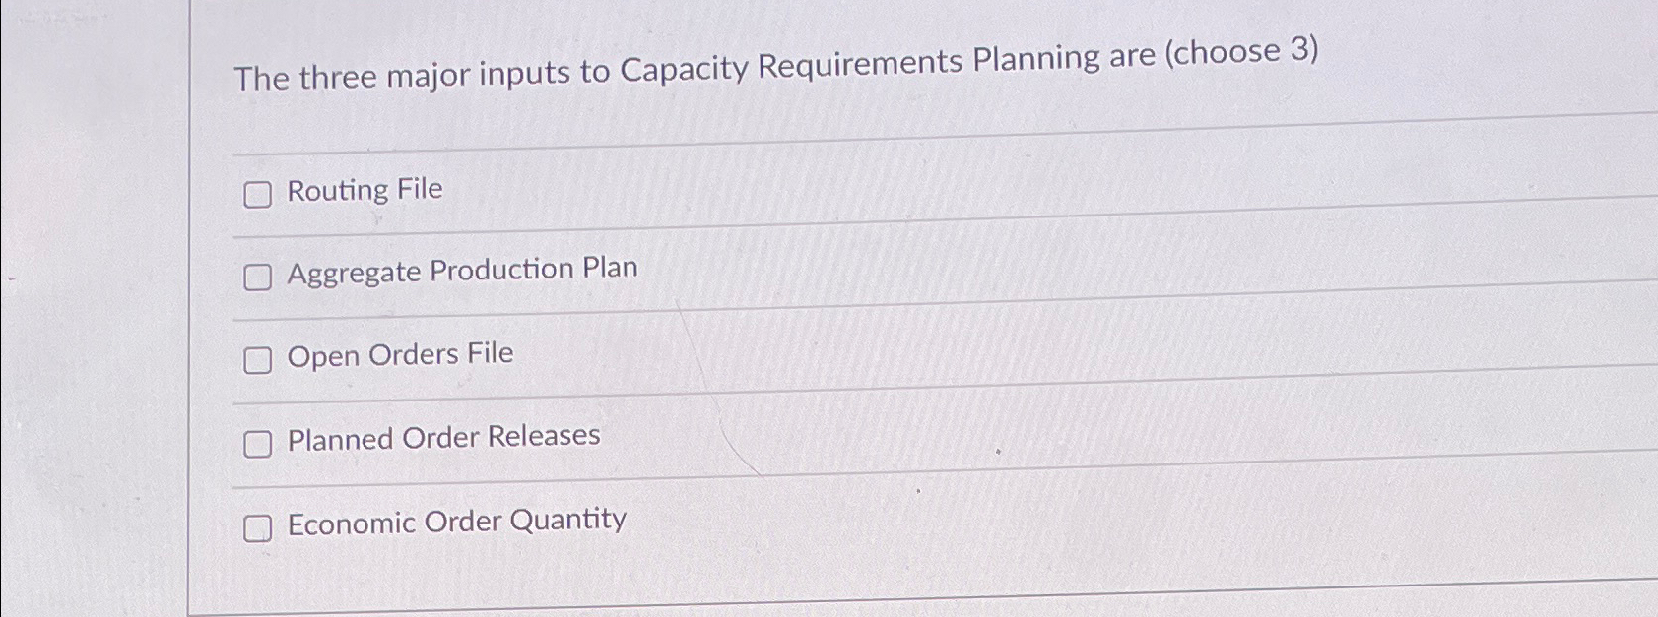This screenshot has width=1658, height=617.
Task: Check the Planned Order Releases checkbox
Action: point(258,445)
